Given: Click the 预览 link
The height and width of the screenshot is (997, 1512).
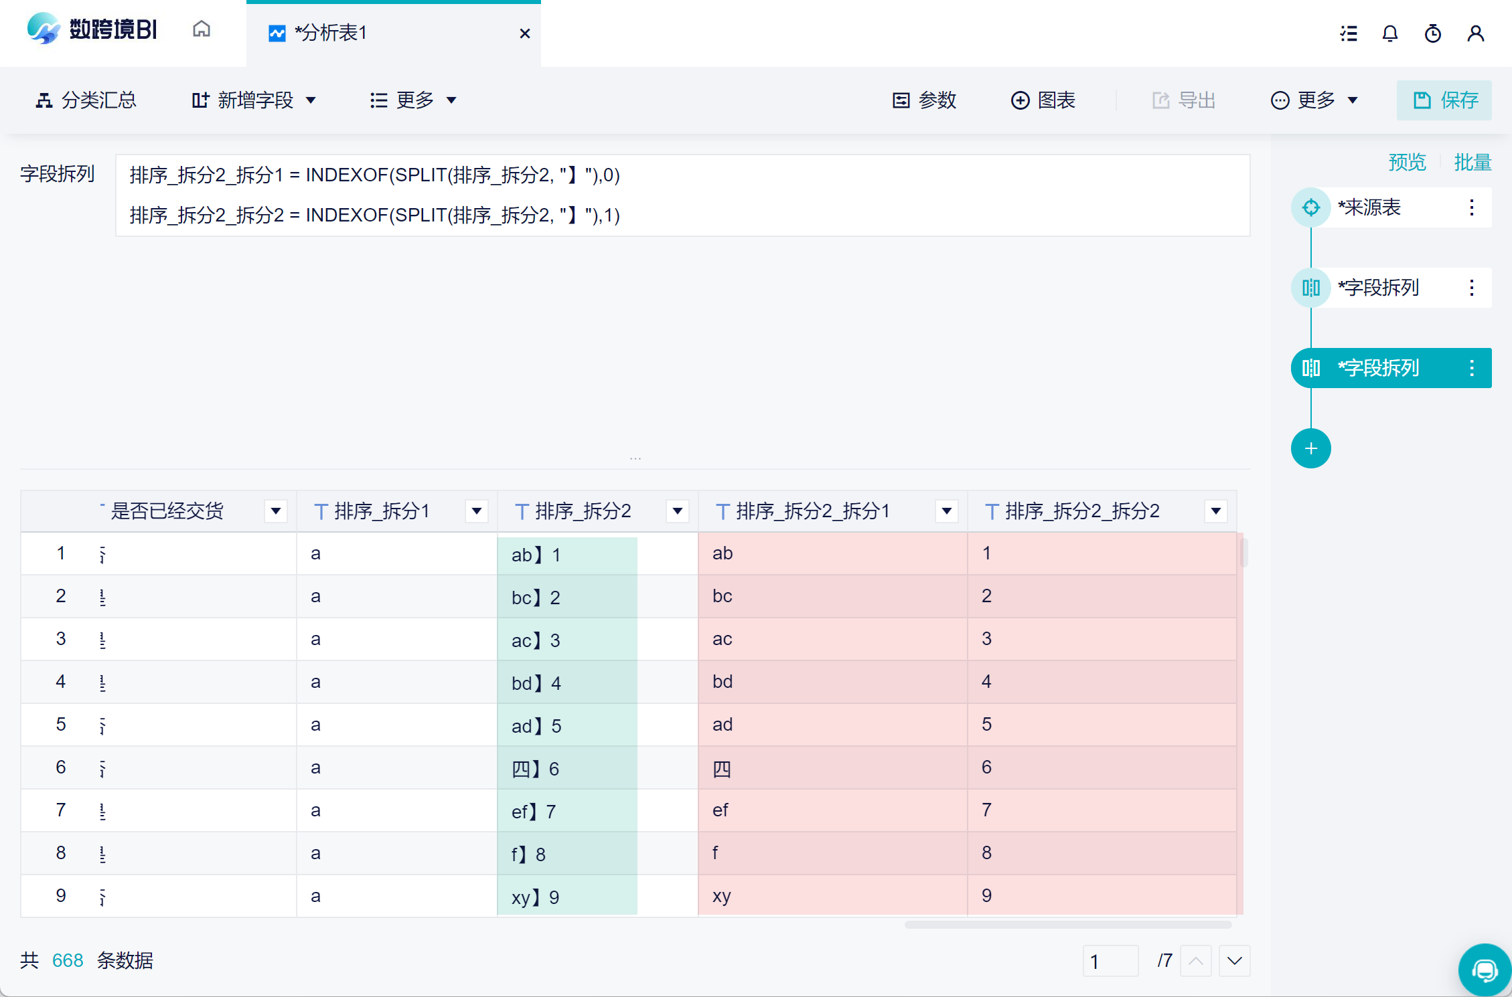Looking at the screenshot, I should (x=1407, y=163).
